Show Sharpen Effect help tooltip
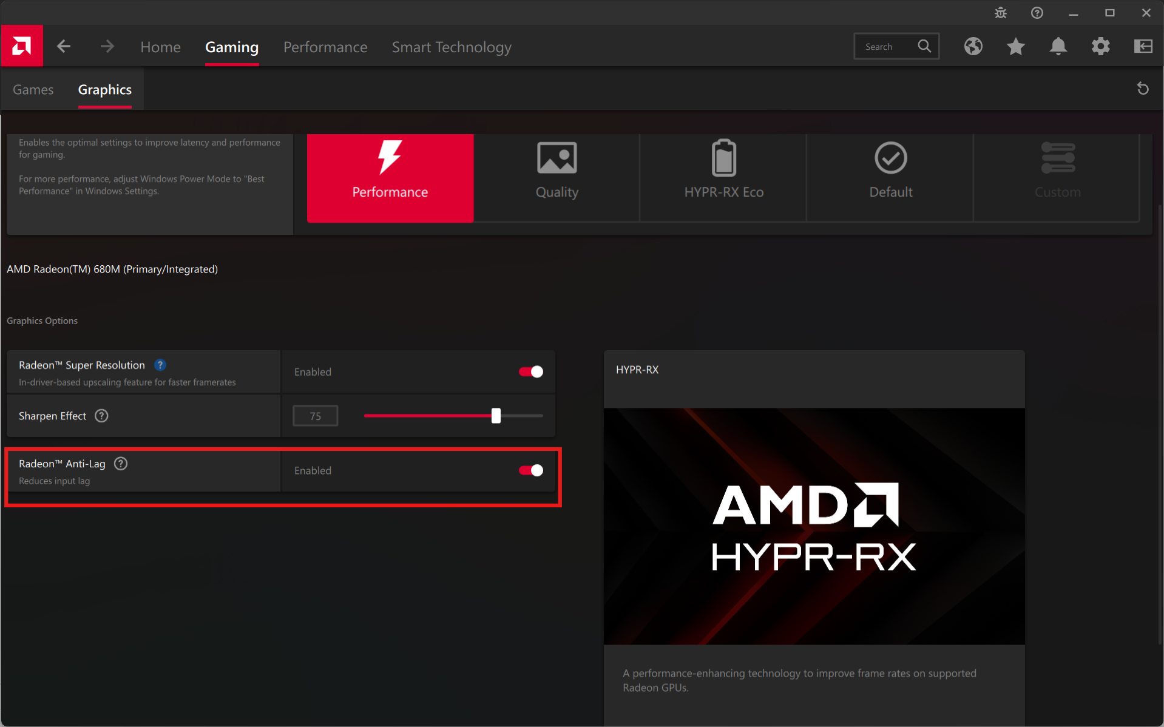The image size is (1164, 727). pyautogui.click(x=101, y=416)
